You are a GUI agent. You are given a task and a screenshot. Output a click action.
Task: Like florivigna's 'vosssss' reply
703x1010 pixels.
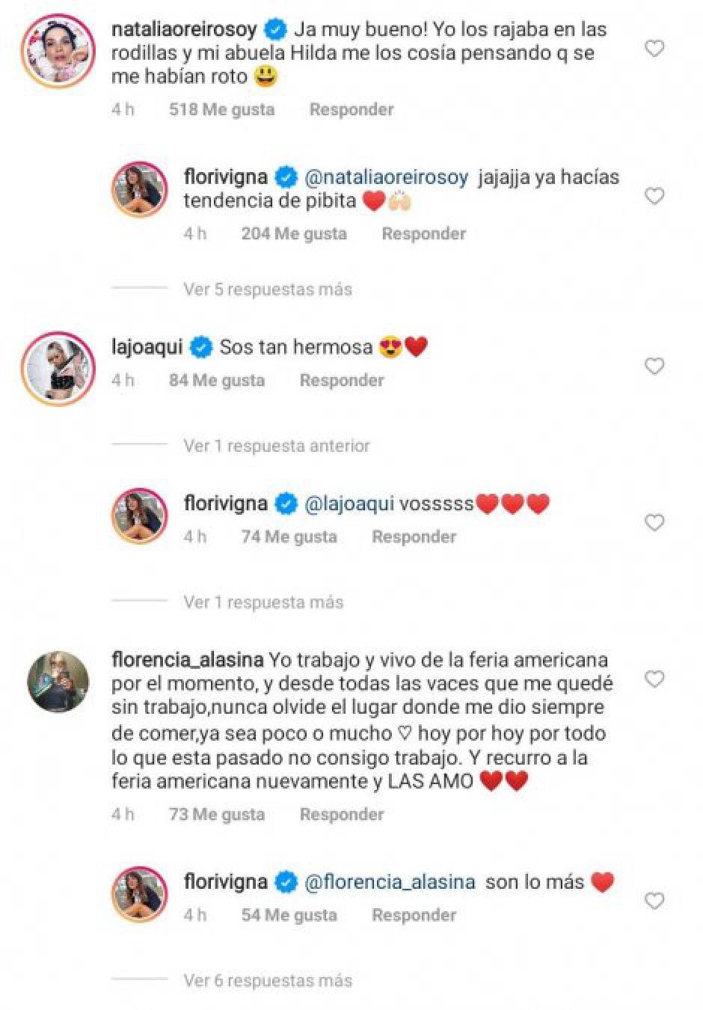(654, 522)
